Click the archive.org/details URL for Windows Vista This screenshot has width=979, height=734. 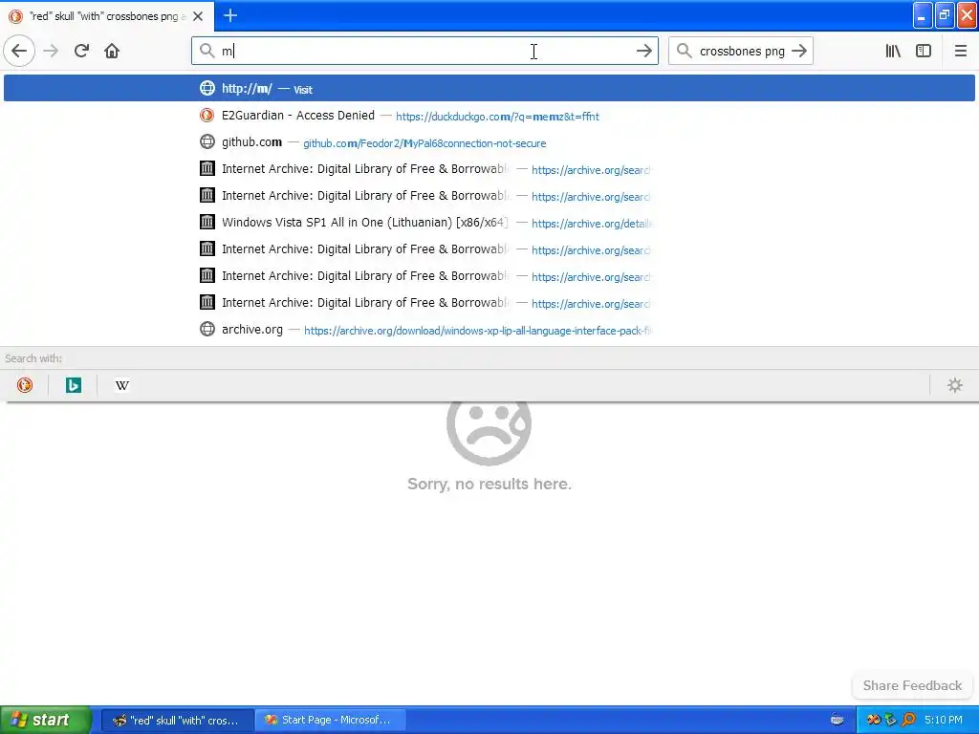click(591, 224)
